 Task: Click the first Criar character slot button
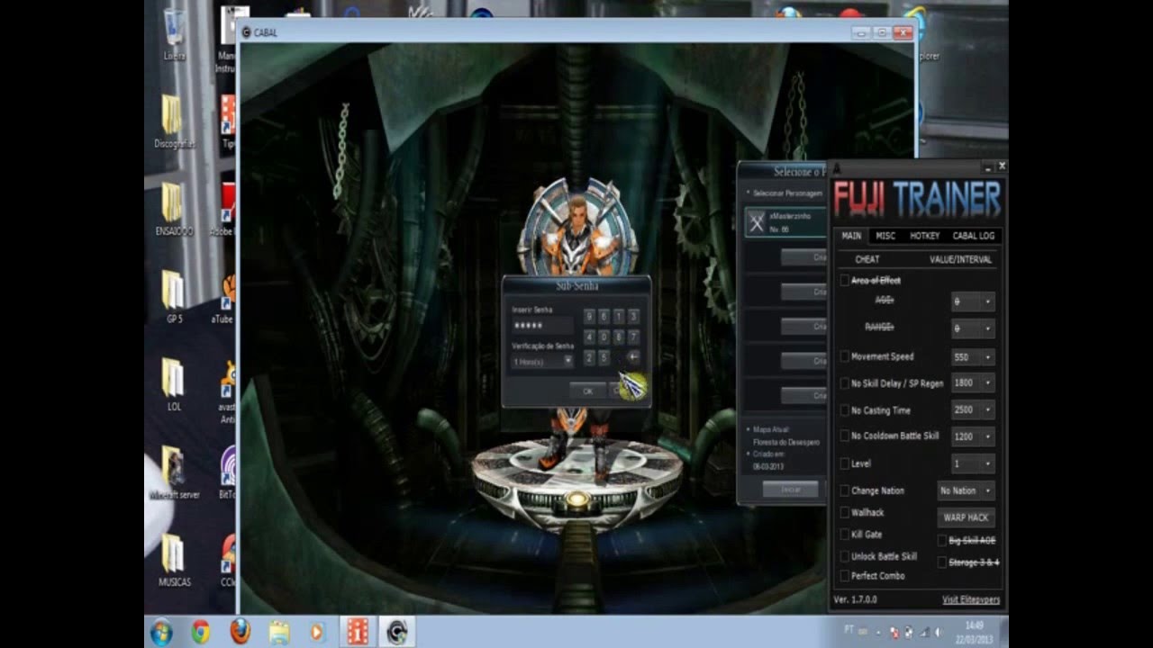[804, 257]
